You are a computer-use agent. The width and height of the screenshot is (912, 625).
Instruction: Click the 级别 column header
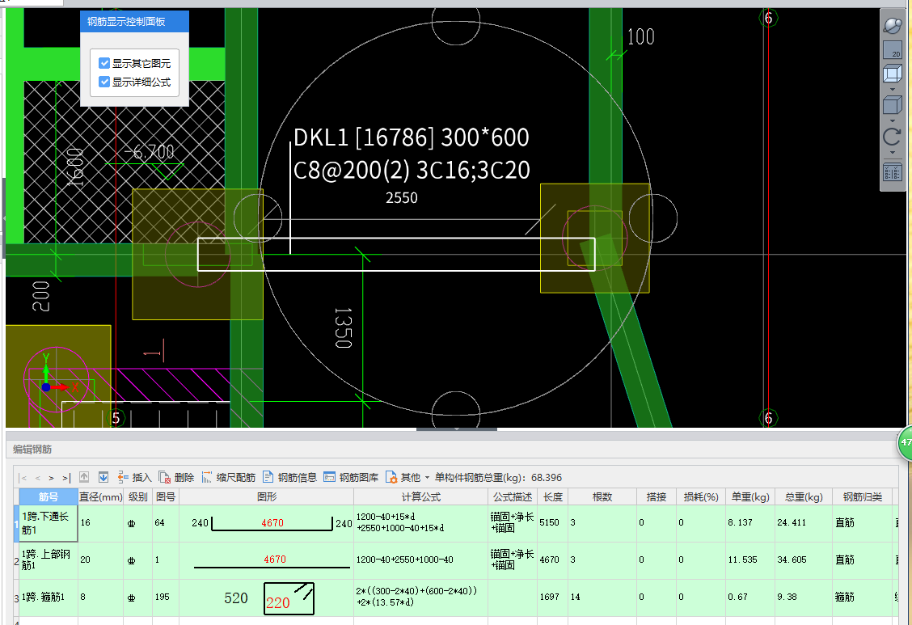pyautogui.click(x=137, y=496)
